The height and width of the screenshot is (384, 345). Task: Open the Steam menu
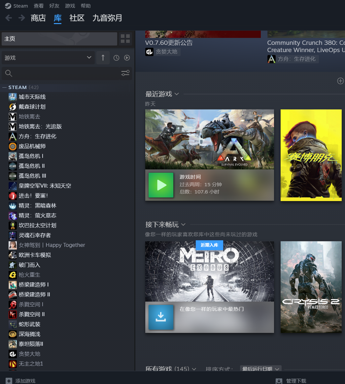(20, 6)
